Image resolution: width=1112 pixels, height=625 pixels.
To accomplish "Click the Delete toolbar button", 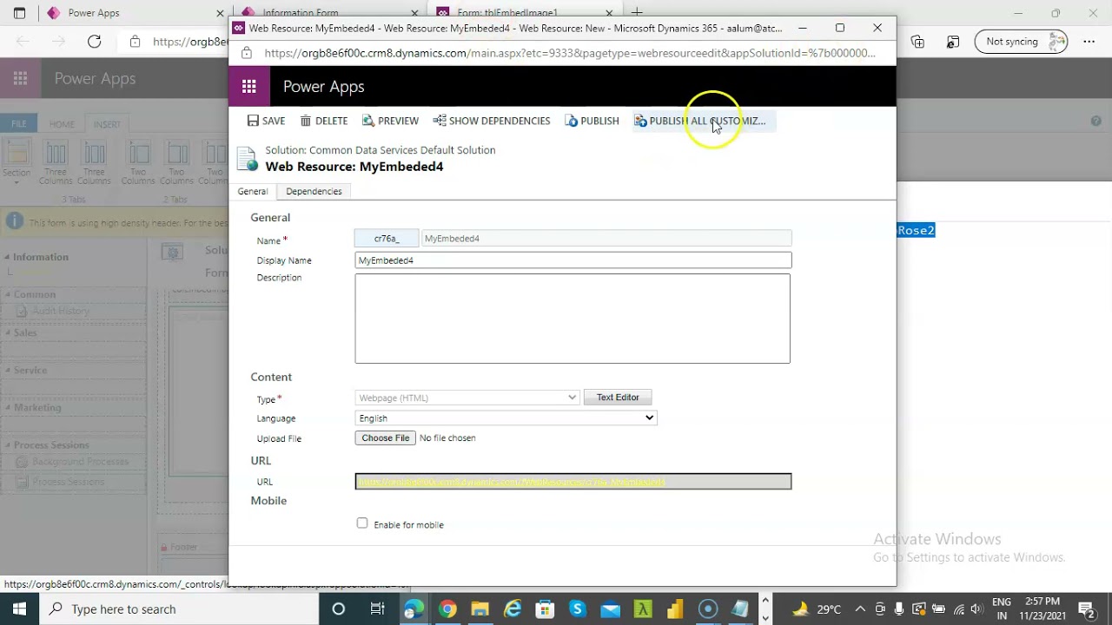I will pyautogui.click(x=324, y=121).
